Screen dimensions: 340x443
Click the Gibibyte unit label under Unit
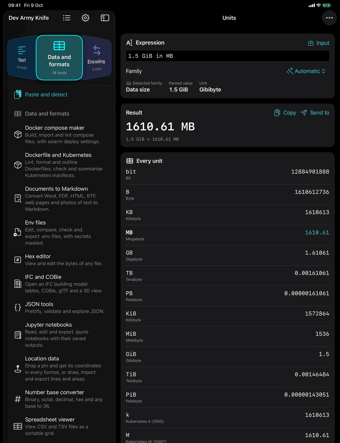click(210, 90)
